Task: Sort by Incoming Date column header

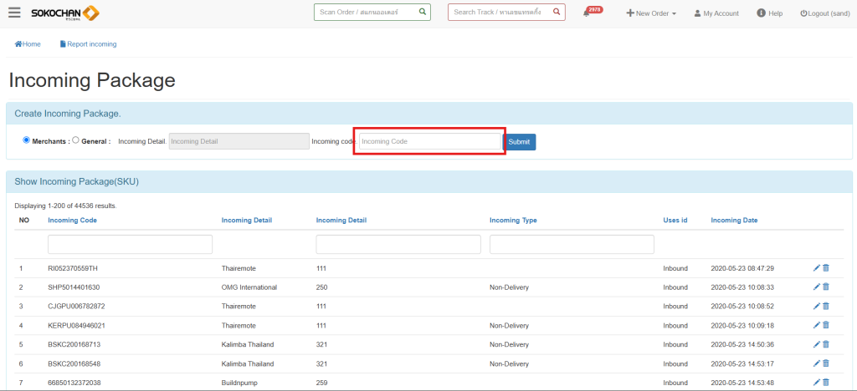Action: click(x=734, y=221)
